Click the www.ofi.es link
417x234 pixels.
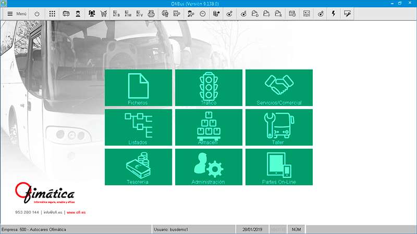(x=77, y=212)
